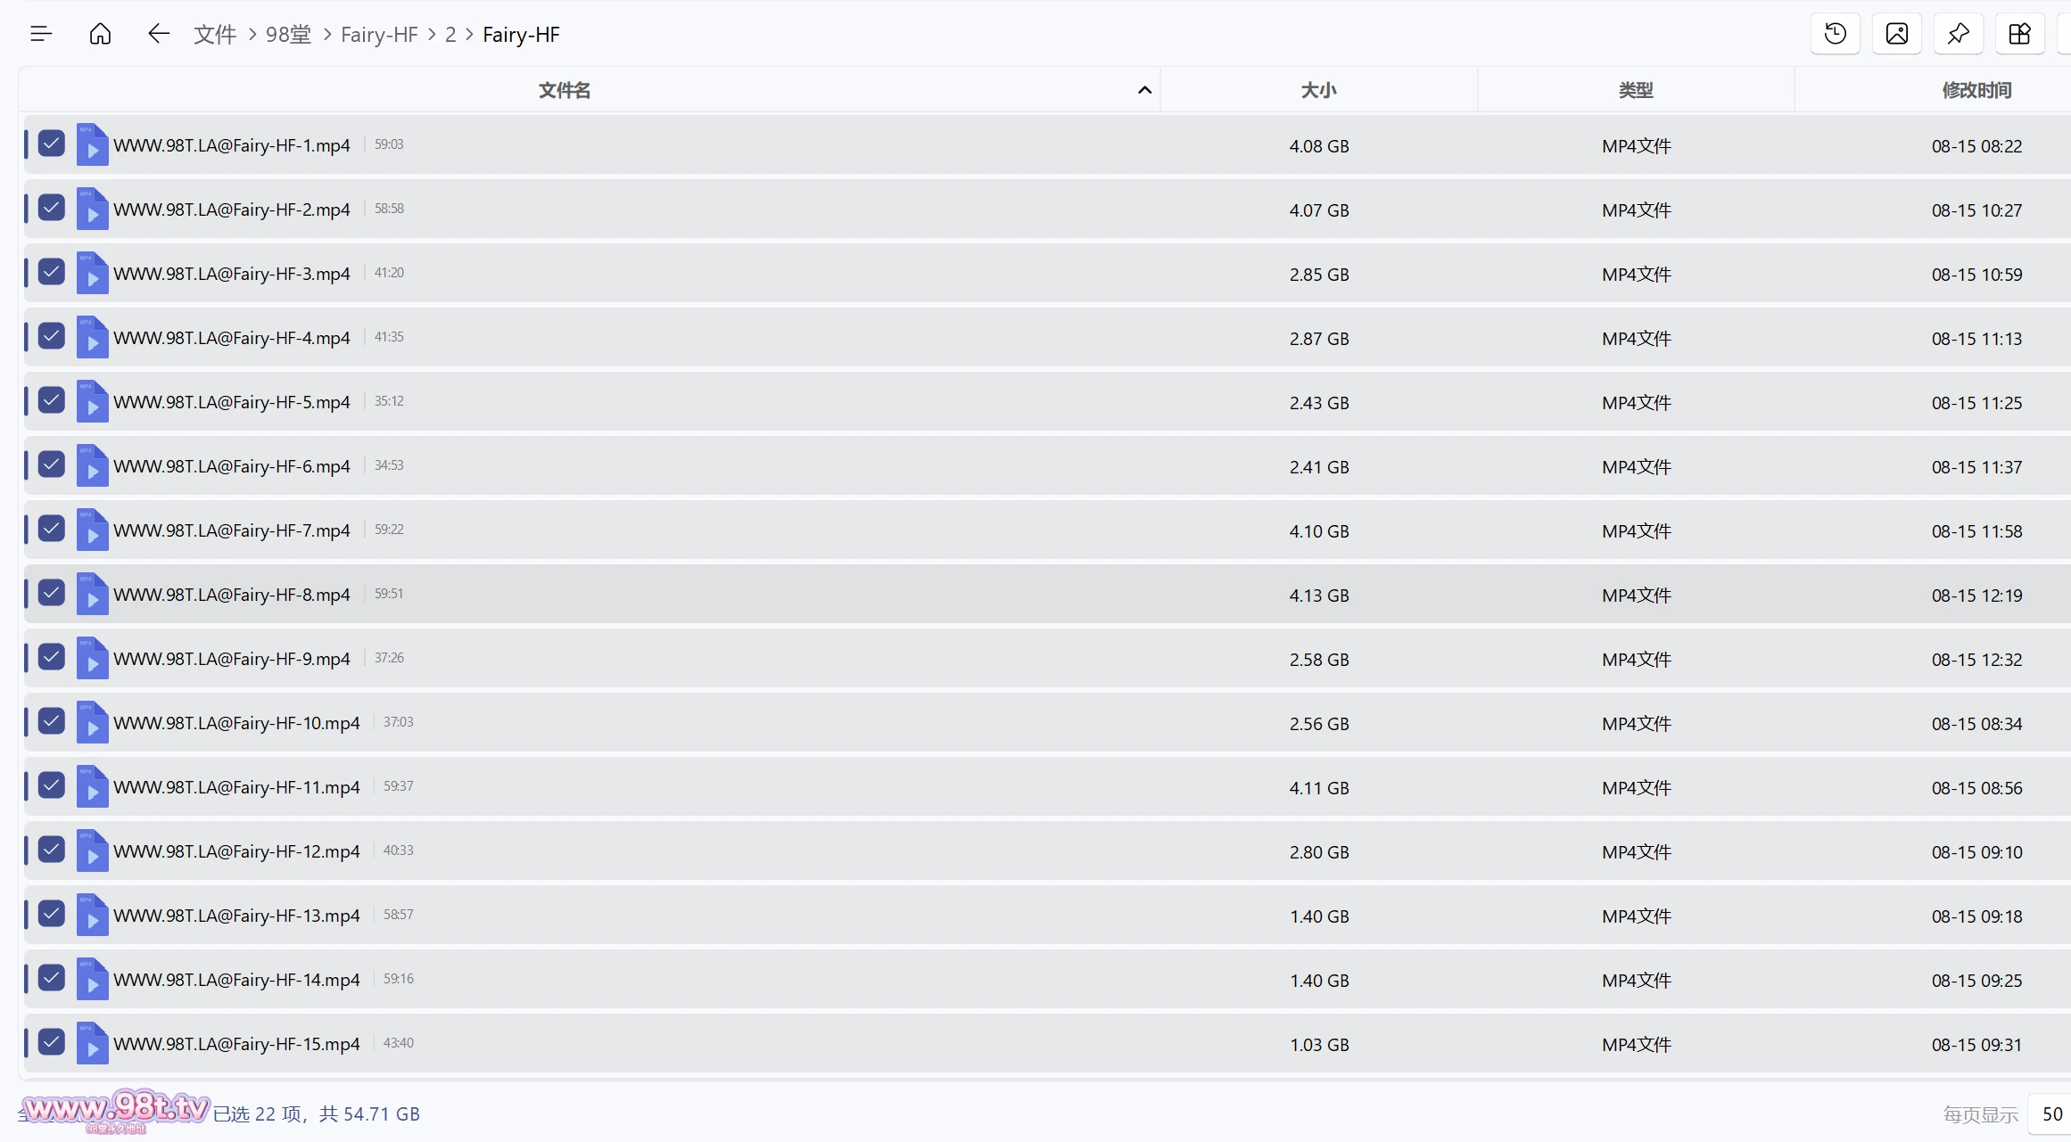Click the 59:51 duration label
The width and height of the screenshot is (2071, 1142).
[x=389, y=593]
